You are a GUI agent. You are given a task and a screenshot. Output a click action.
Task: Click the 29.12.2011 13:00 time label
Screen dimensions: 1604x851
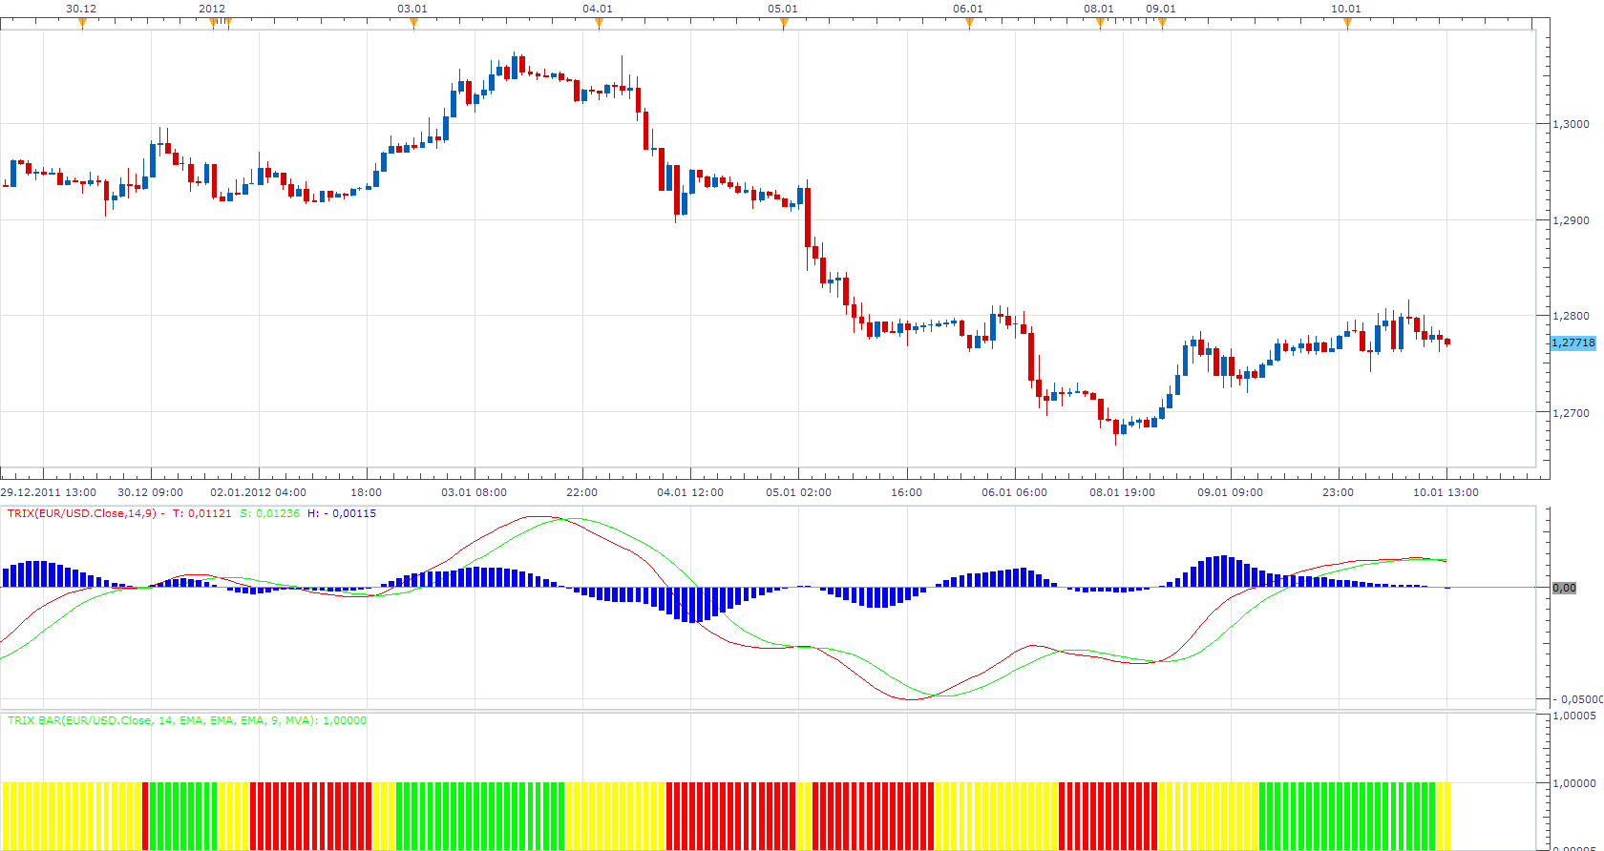(49, 492)
